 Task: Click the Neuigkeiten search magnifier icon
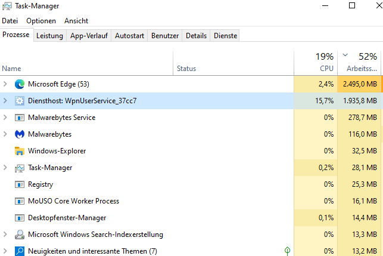pyautogui.click(x=19, y=251)
